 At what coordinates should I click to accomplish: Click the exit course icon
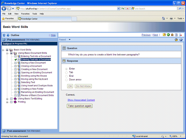pyautogui.click(x=180, y=35)
